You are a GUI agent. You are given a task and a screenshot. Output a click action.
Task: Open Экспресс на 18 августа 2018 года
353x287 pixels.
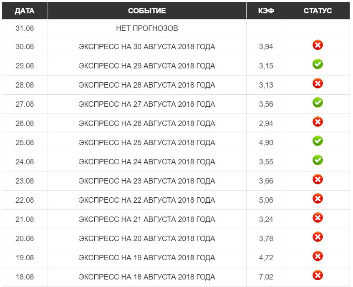(147, 277)
